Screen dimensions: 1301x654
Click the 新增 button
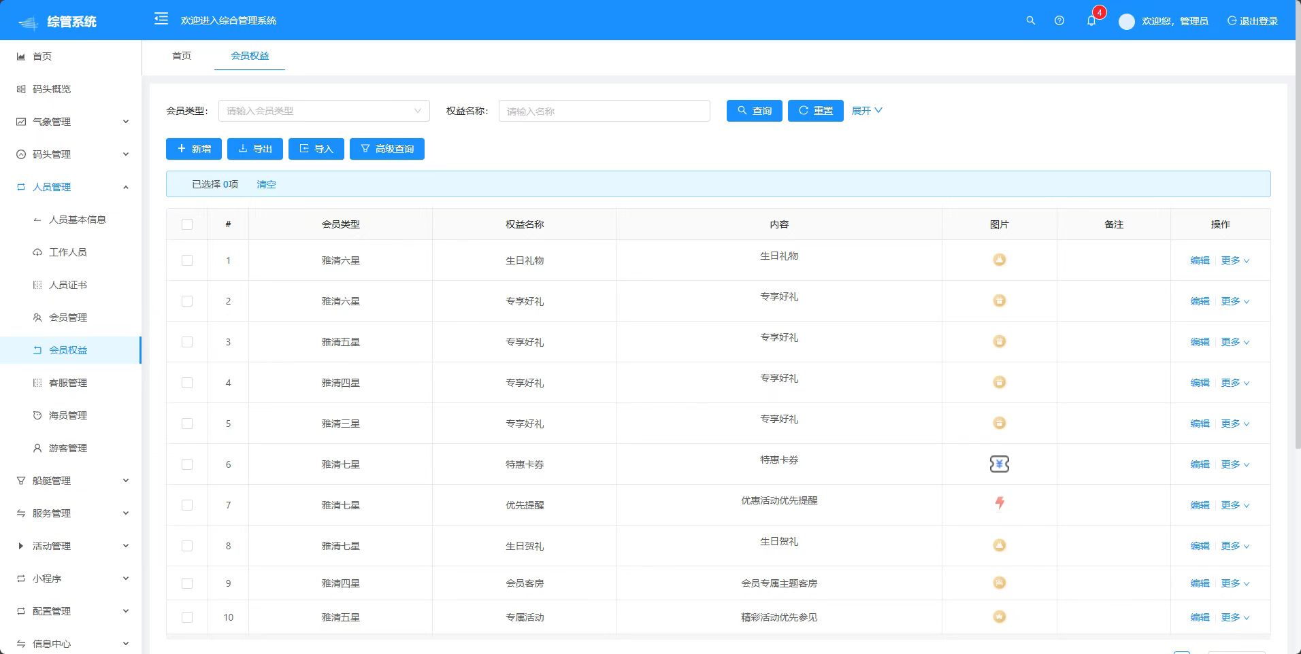pos(194,149)
